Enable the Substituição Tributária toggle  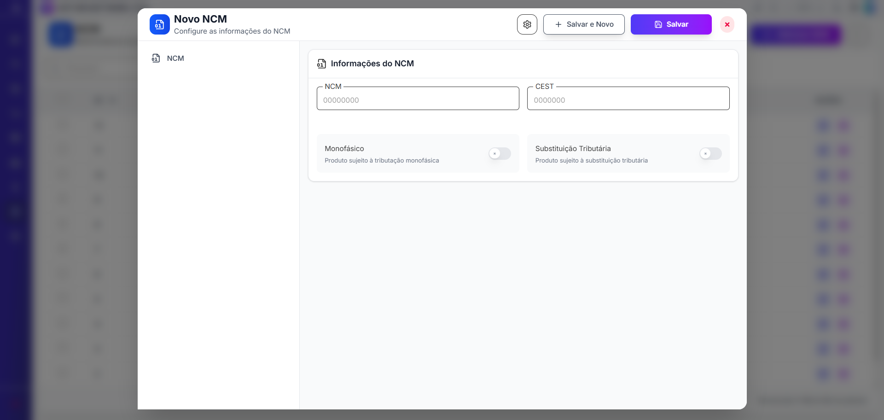click(x=710, y=153)
